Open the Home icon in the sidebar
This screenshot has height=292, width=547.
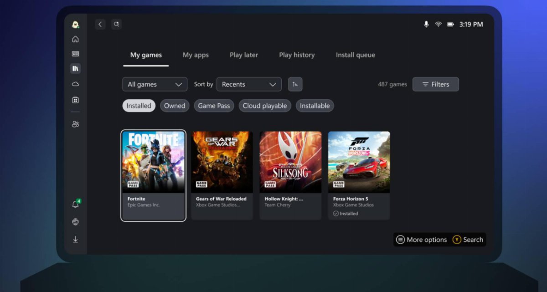click(x=76, y=39)
